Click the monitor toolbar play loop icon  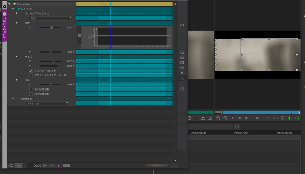275,118
